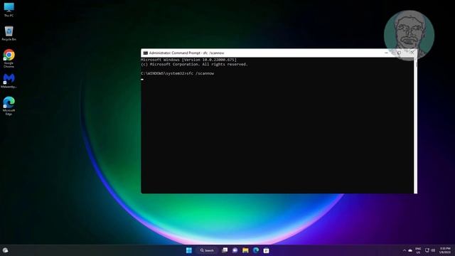Show hidden system tray icons
The width and height of the screenshot is (455, 256).
[405, 250]
